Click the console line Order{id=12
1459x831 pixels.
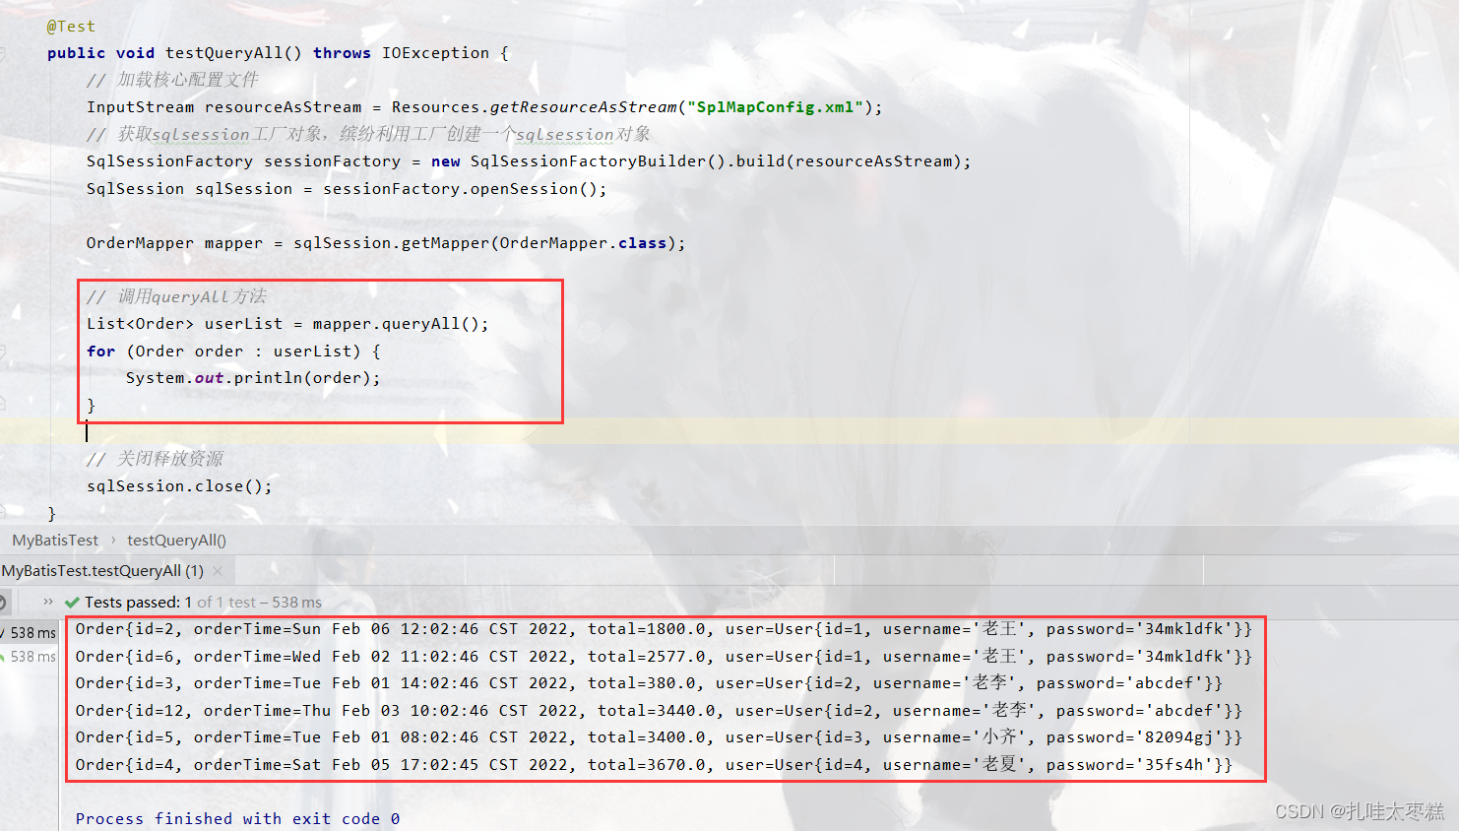659,711
